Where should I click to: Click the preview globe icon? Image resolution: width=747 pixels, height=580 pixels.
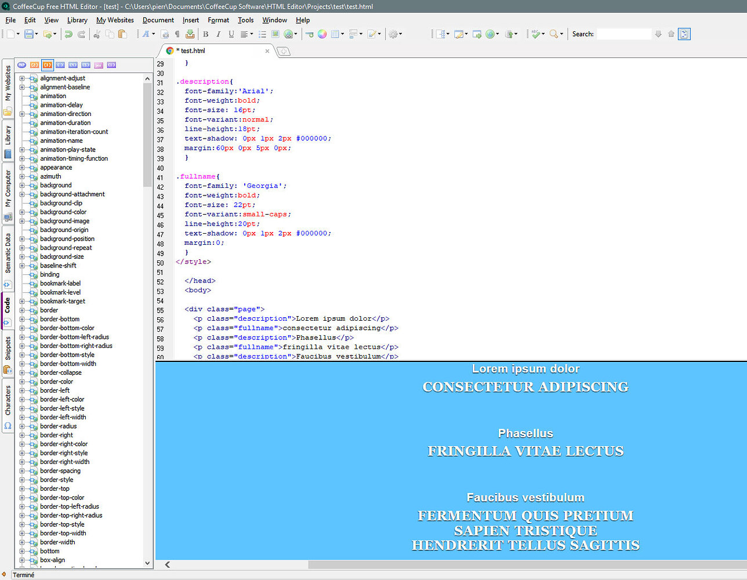[x=490, y=34]
